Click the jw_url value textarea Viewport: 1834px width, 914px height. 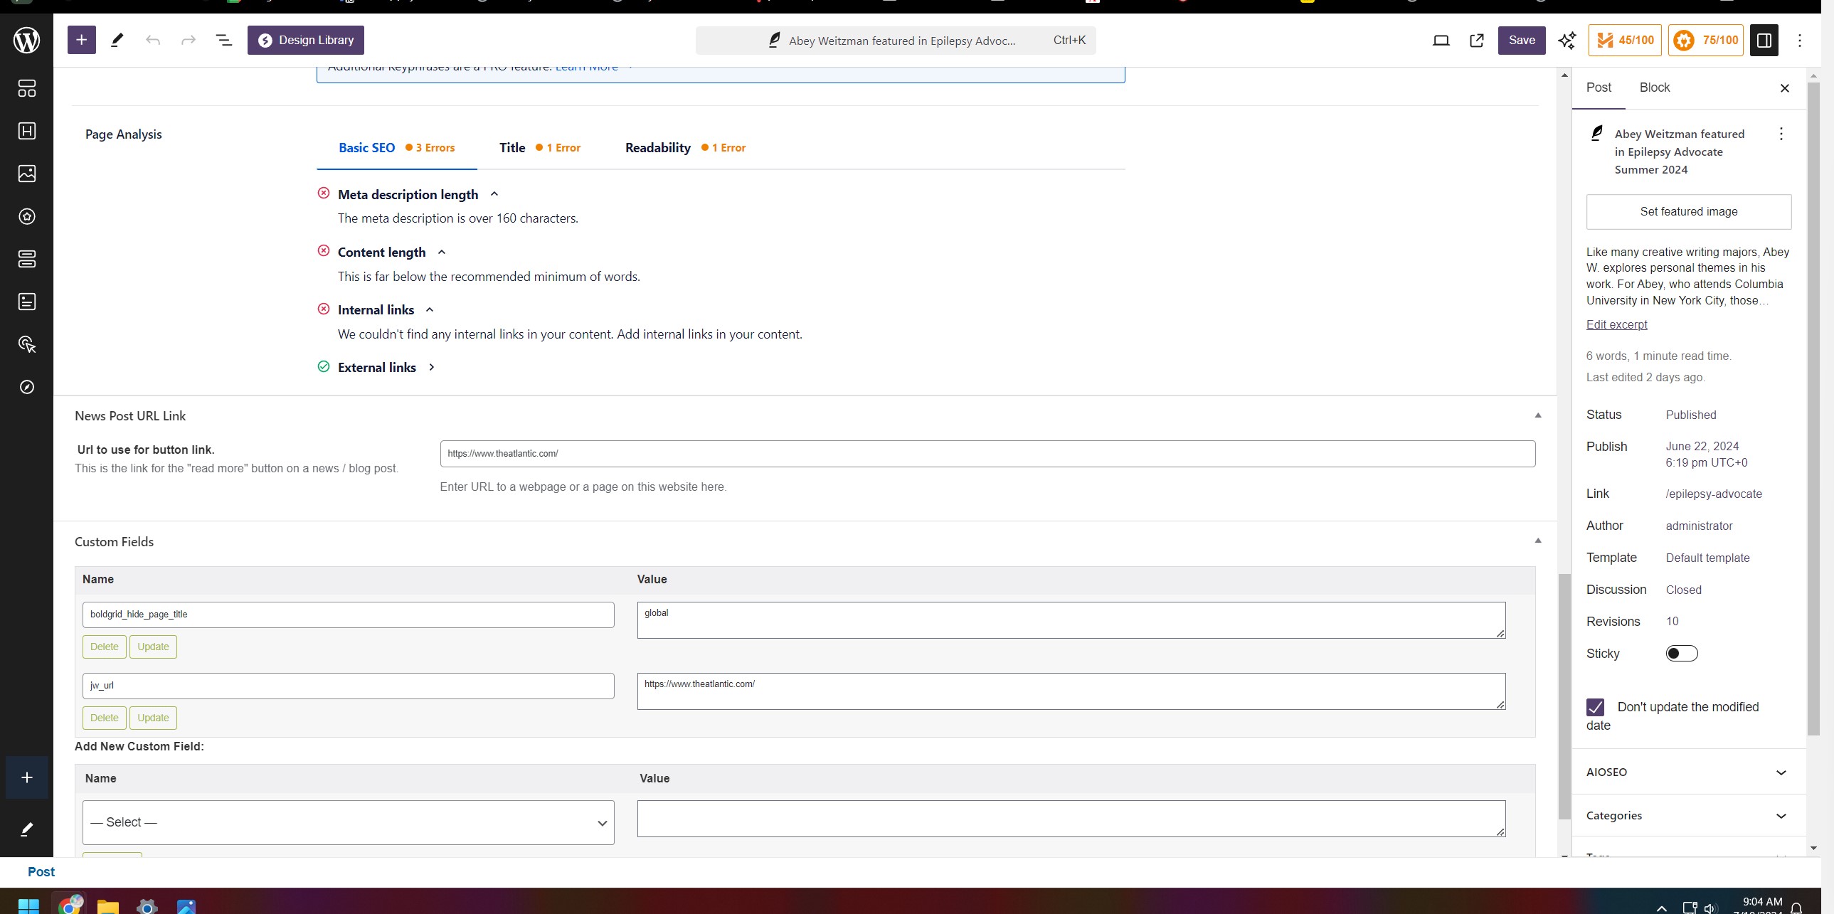pos(1071,691)
